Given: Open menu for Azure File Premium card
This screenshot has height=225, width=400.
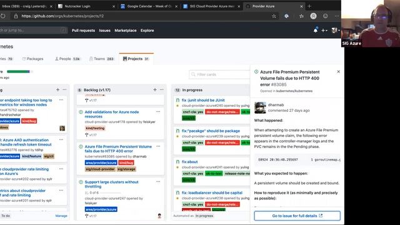Looking at the screenshot, I should click(x=158, y=146).
